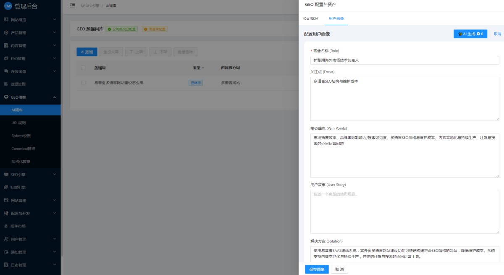504x275 pixels.
Task: Open the 类型 column filter dropdown
Action: coord(203,68)
